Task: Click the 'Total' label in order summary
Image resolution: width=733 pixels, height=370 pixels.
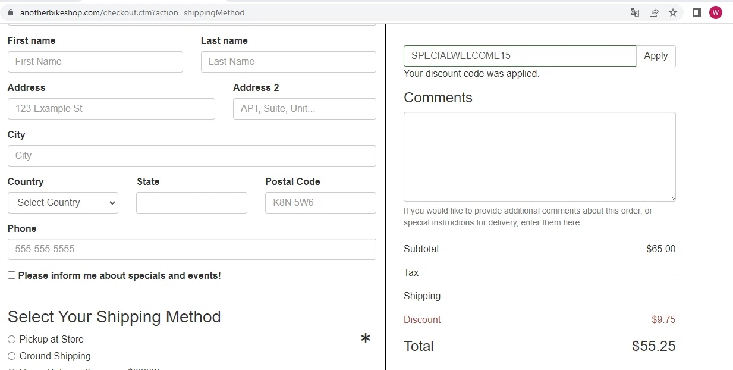Action: [x=419, y=346]
